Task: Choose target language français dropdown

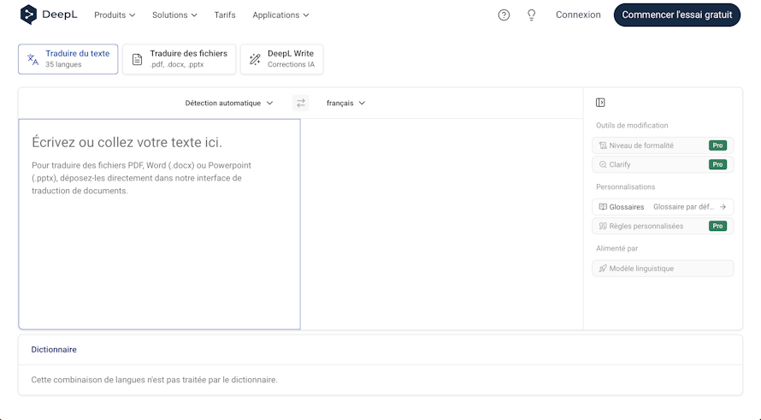Action: coord(345,103)
